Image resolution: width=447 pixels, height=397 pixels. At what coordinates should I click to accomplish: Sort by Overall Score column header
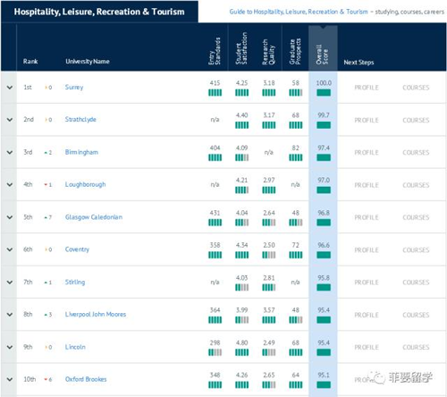323,55
